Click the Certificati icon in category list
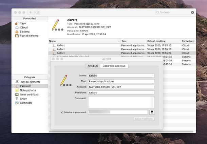Image resolution: width=207 pixels, height=144 pixels. (x=17, y=103)
